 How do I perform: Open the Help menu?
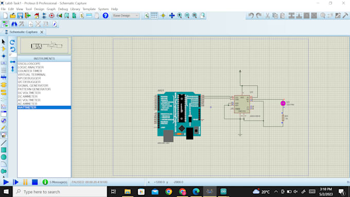pos(114,9)
